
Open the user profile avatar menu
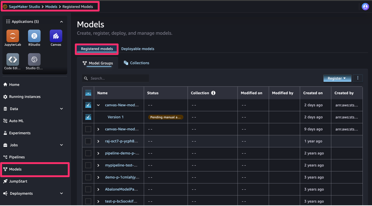pyautogui.click(x=365, y=7)
